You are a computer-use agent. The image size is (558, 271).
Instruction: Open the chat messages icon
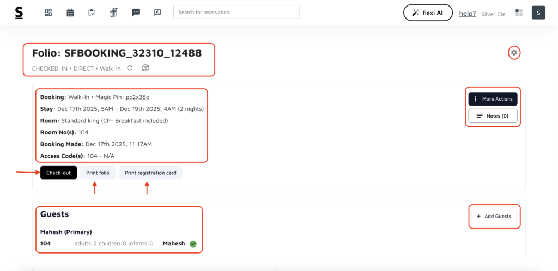(136, 13)
